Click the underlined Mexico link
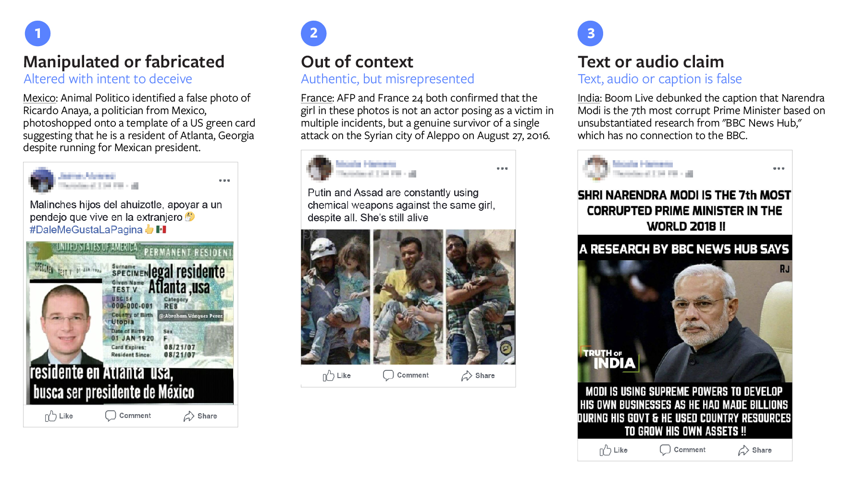This screenshot has height=481, width=855. pos(40,98)
